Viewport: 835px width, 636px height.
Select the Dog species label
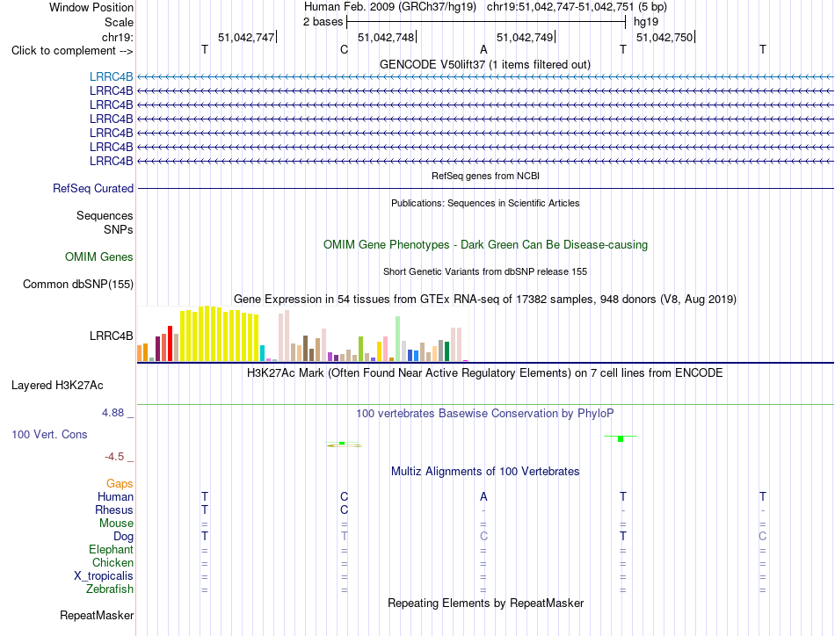(124, 537)
